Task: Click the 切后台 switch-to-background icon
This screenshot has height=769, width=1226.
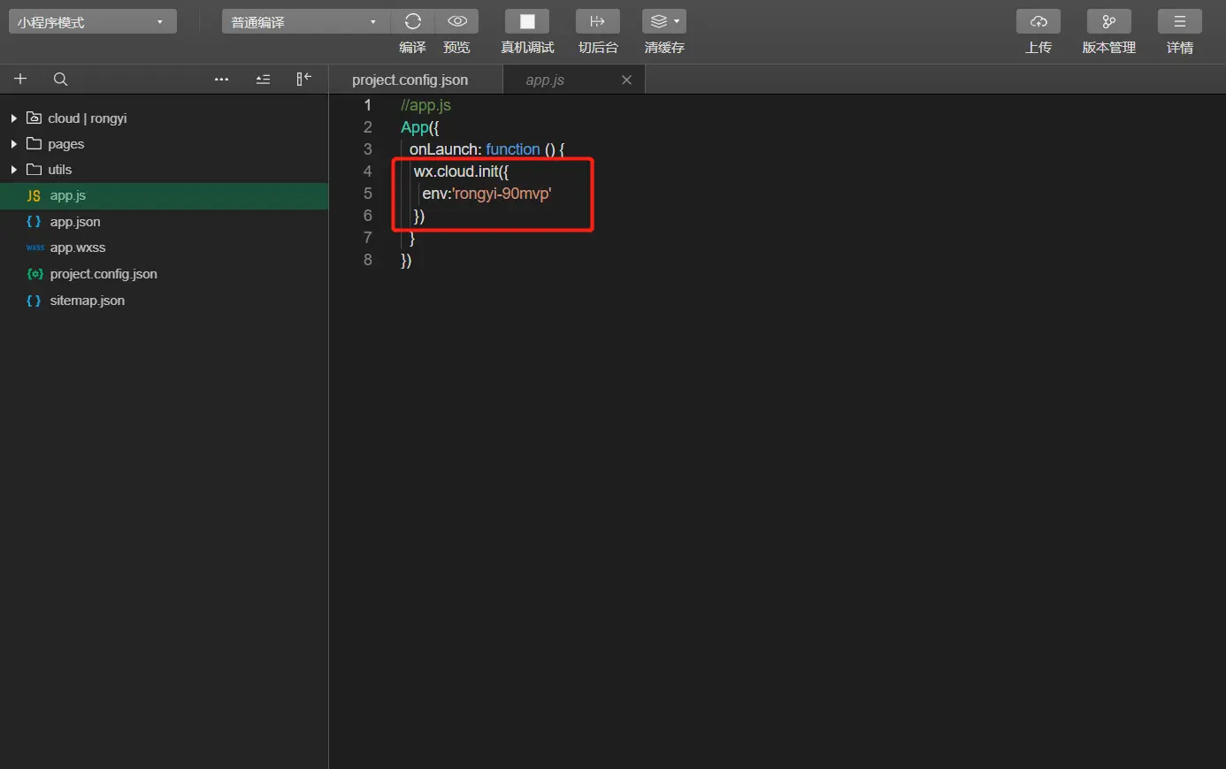Action: click(598, 21)
